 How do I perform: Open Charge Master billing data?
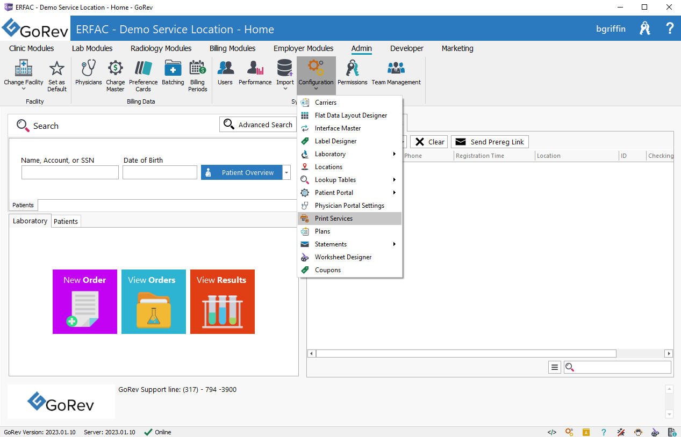pos(115,75)
